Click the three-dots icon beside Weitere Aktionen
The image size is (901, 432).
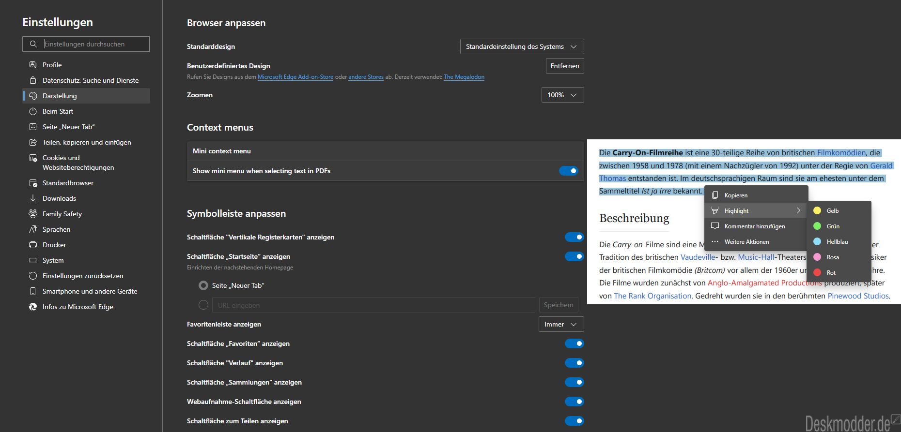click(715, 241)
